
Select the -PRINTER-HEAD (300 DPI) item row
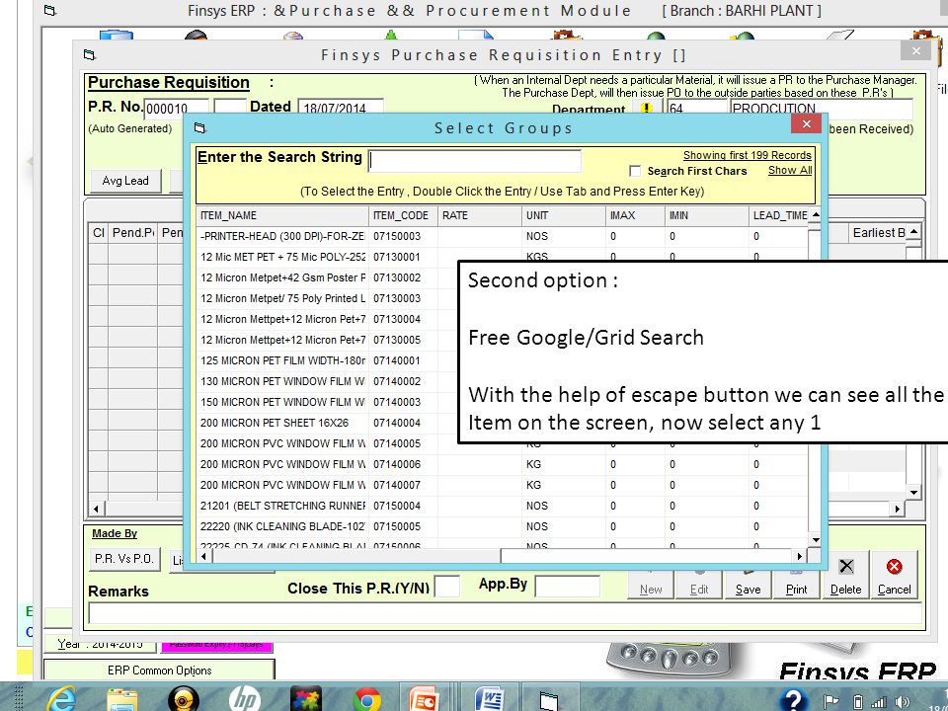[282, 236]
